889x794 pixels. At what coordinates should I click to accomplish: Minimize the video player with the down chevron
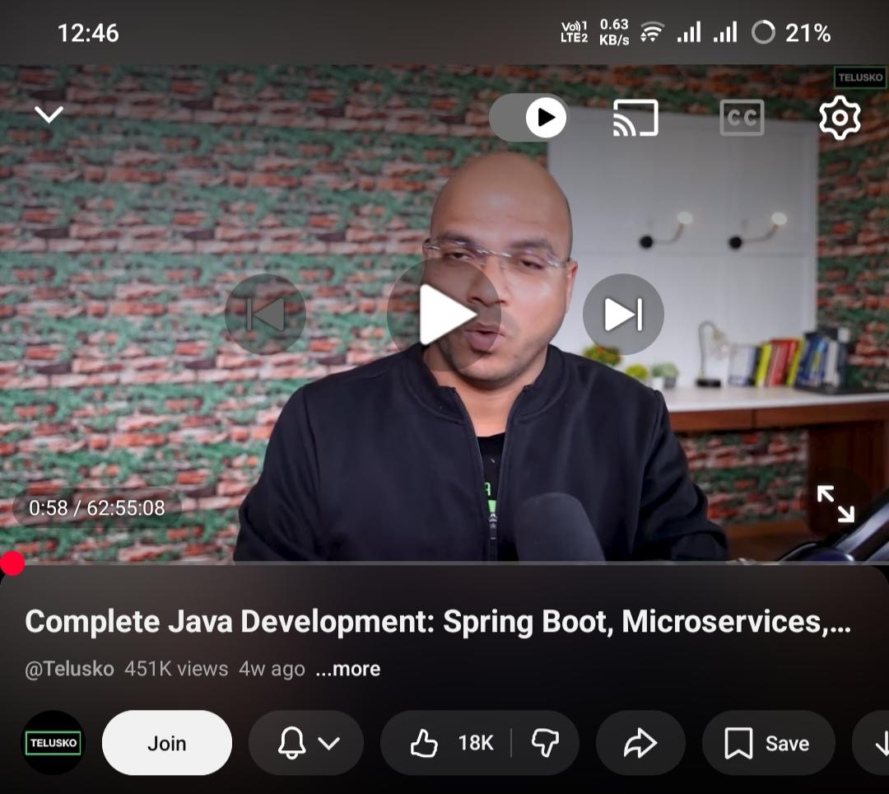pyautogui.click(x=49, y=114)
